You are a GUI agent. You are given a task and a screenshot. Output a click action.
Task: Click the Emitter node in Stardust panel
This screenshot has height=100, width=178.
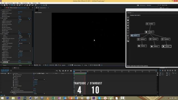click(x=150, y=24)
